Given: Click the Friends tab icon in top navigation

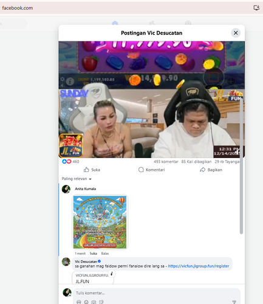Looking at the screenshot, I should tap(152, 23).
